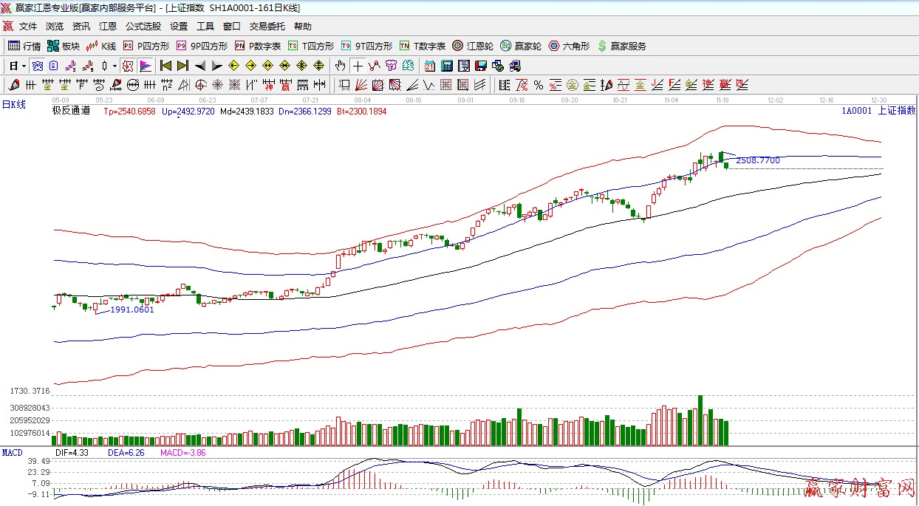Open the 赢家服务 dollar-sign service icon
Screen dimensions: 919x506
[x=622, y=46]
